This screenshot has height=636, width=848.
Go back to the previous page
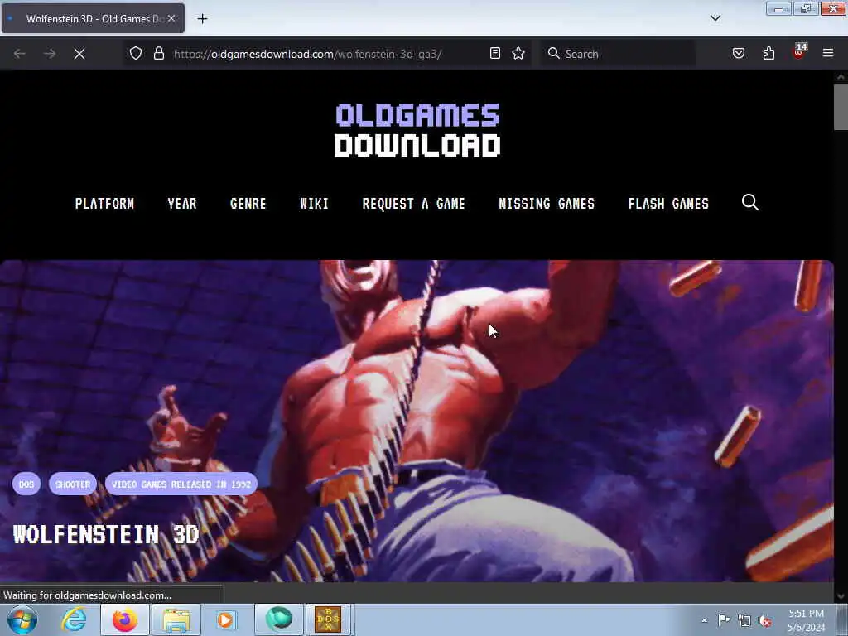20,54
